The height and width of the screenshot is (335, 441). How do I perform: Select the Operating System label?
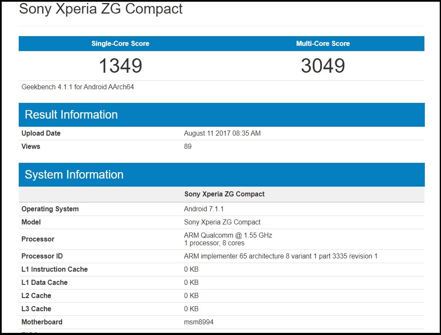tap(50, 209)
